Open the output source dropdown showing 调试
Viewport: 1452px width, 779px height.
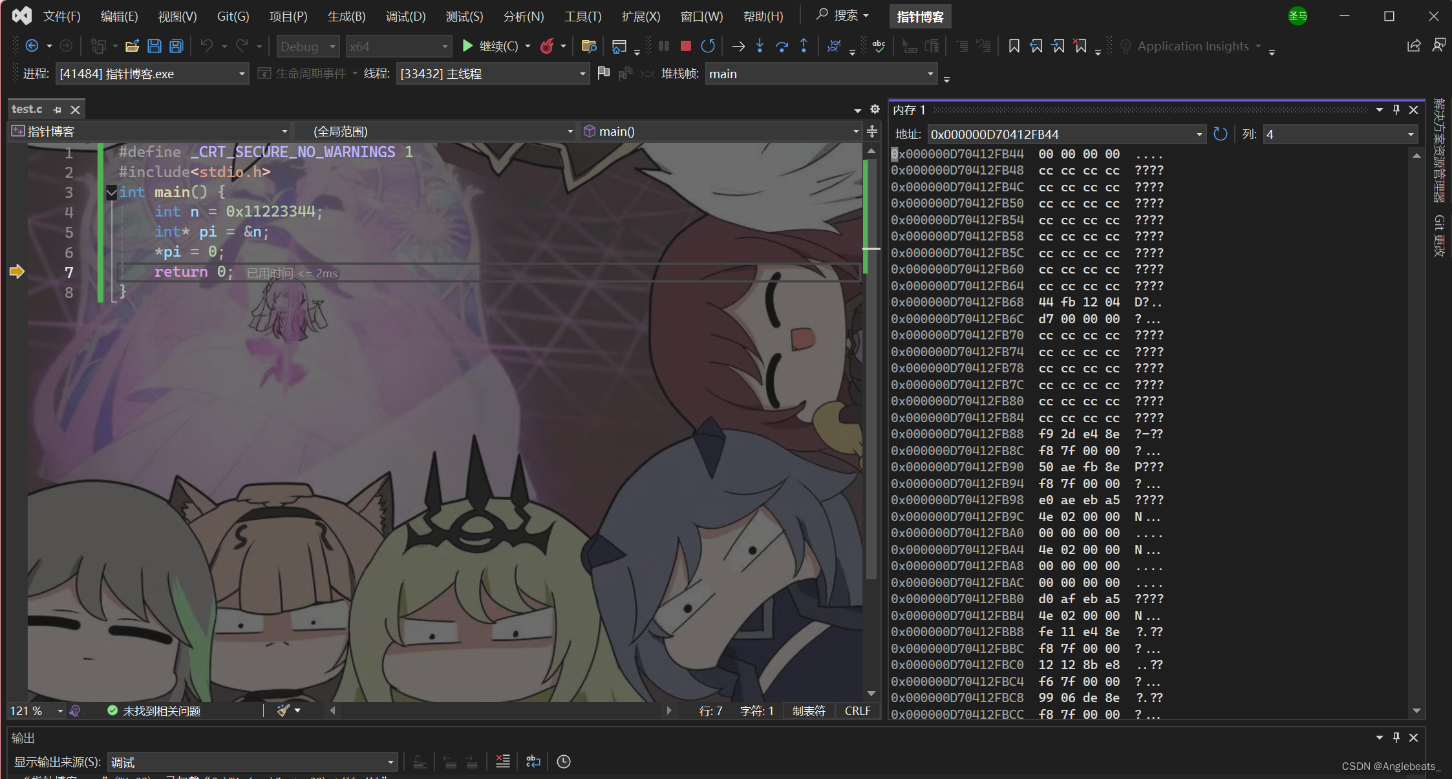tap(390, 762)
